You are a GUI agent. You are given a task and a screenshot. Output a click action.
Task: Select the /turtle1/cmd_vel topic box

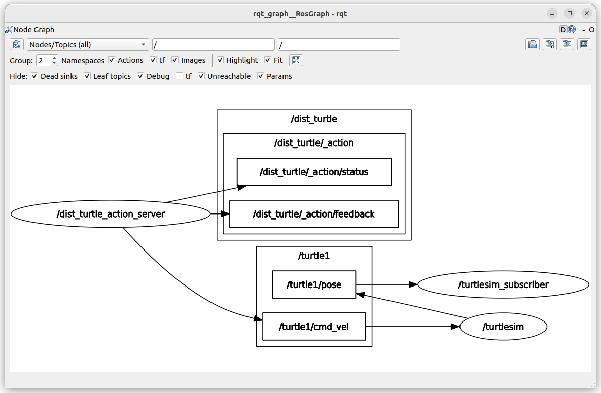tap(314, 327)
